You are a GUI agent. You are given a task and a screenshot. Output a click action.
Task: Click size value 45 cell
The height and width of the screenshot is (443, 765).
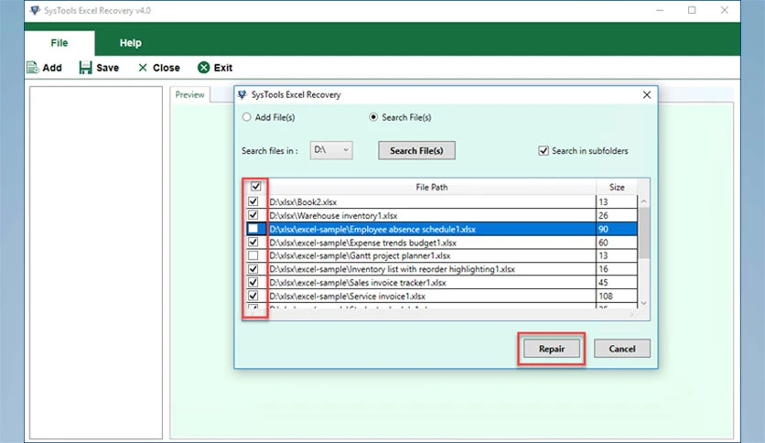(x=617, y=283)
